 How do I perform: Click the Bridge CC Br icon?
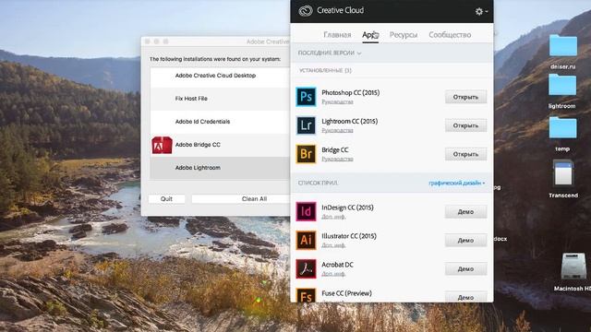(306, 154)
